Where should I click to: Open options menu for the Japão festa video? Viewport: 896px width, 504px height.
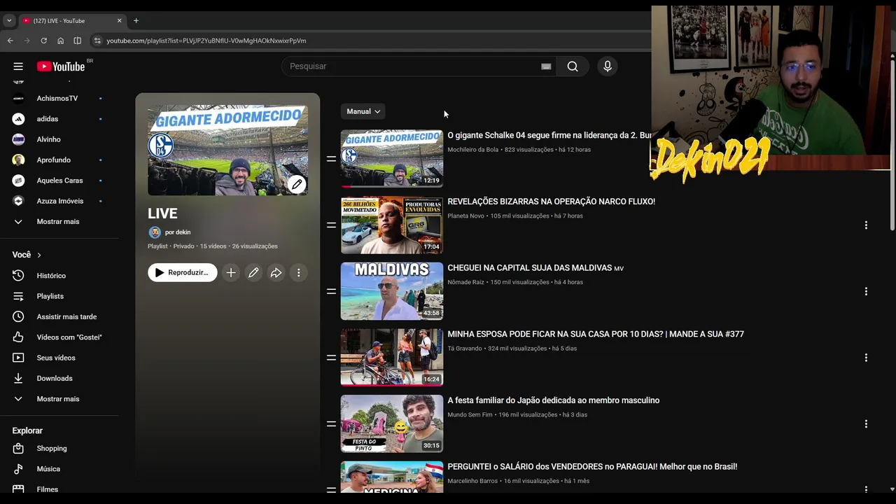click(x=866, y=424)
